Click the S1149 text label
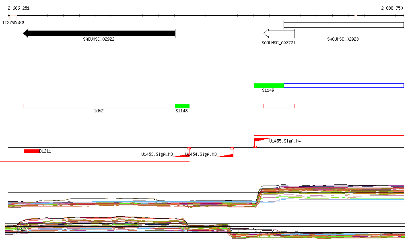The height and width of the screenshot is (246, 412). 268,91
